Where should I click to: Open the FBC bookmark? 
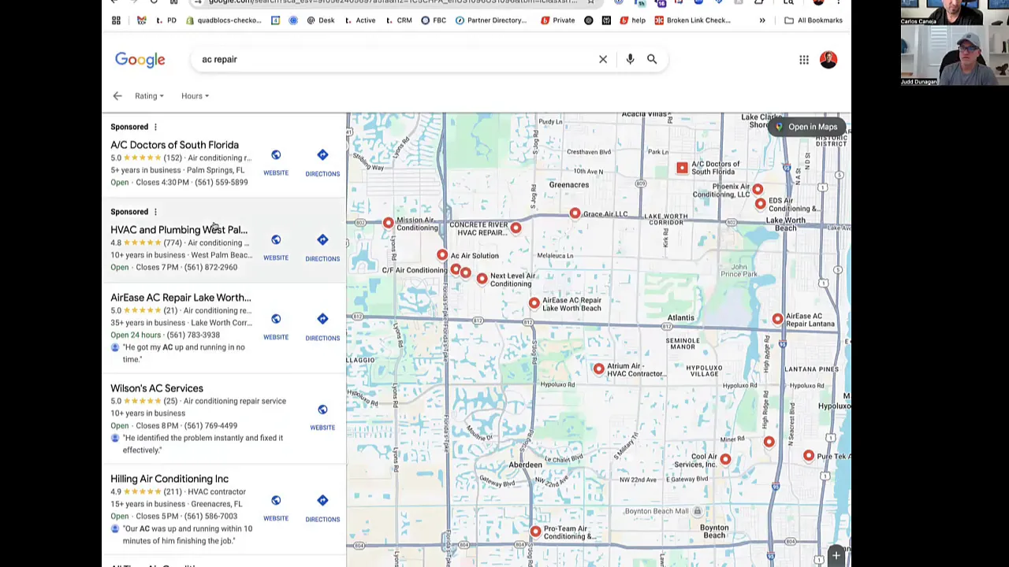tap(434, 20)
